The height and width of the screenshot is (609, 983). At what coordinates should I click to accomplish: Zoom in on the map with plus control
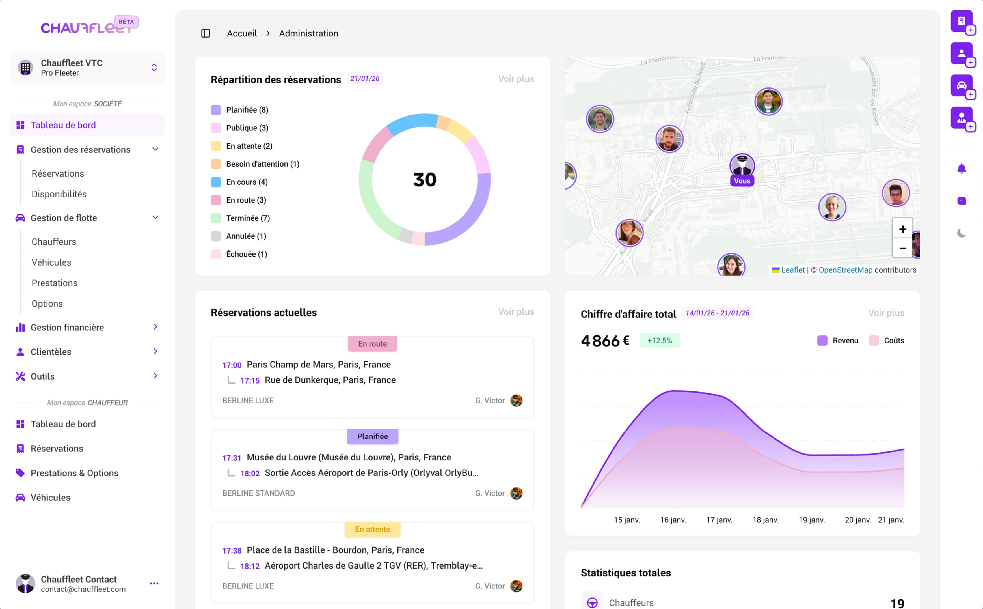(902, 229)
